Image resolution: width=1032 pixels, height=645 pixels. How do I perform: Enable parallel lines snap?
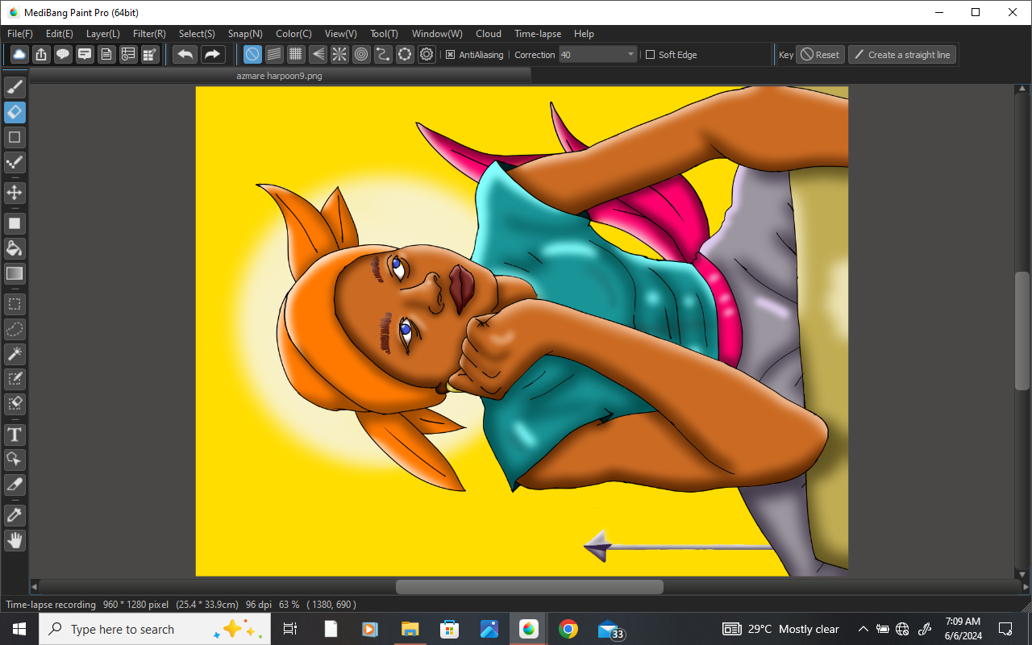click(x=275, y=55)
